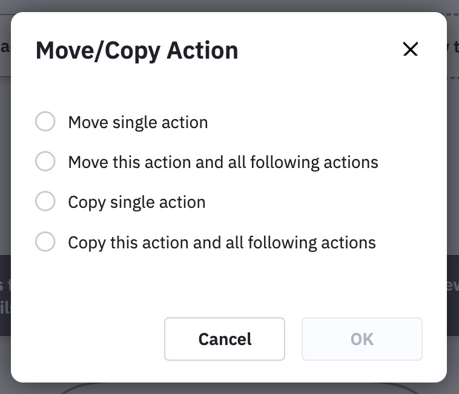Image resolution: width=459 pixels, height=394 pixels.
Task: Pick "Copy this action and all following actions" radio
Action: (45, 242)
